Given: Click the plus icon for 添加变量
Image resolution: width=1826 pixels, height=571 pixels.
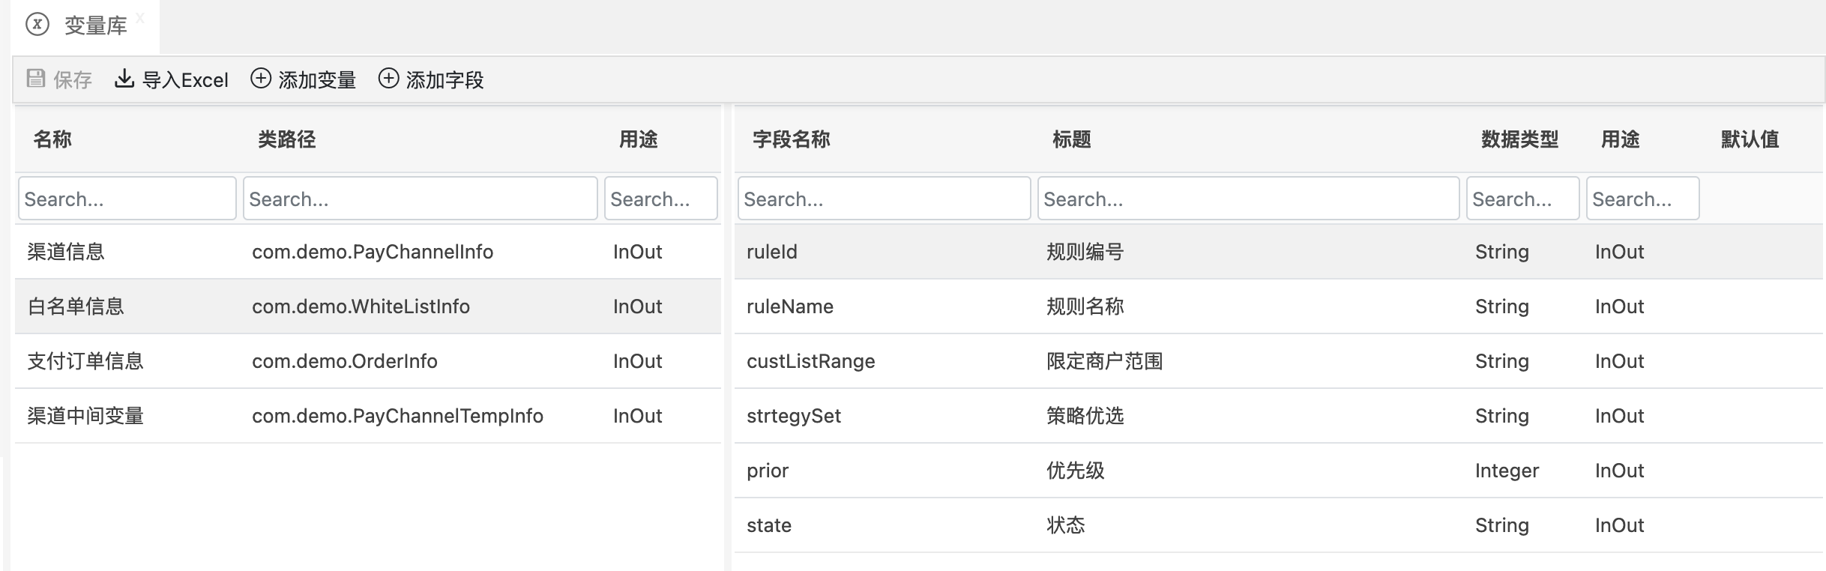Looking at the screenshot, I should (x=260, y=79).
